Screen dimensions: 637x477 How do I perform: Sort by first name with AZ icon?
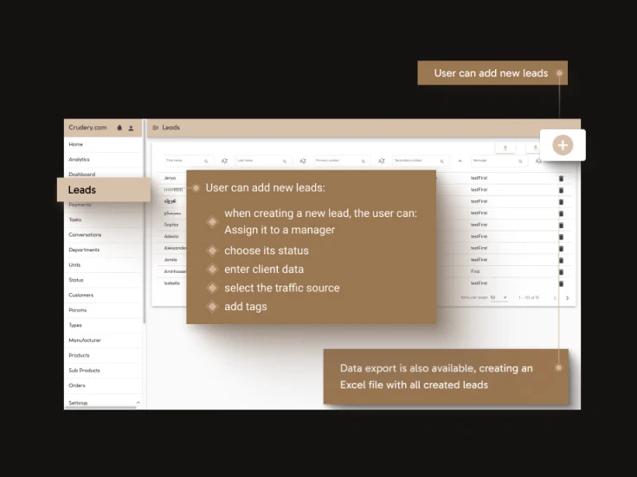(224, 161)
